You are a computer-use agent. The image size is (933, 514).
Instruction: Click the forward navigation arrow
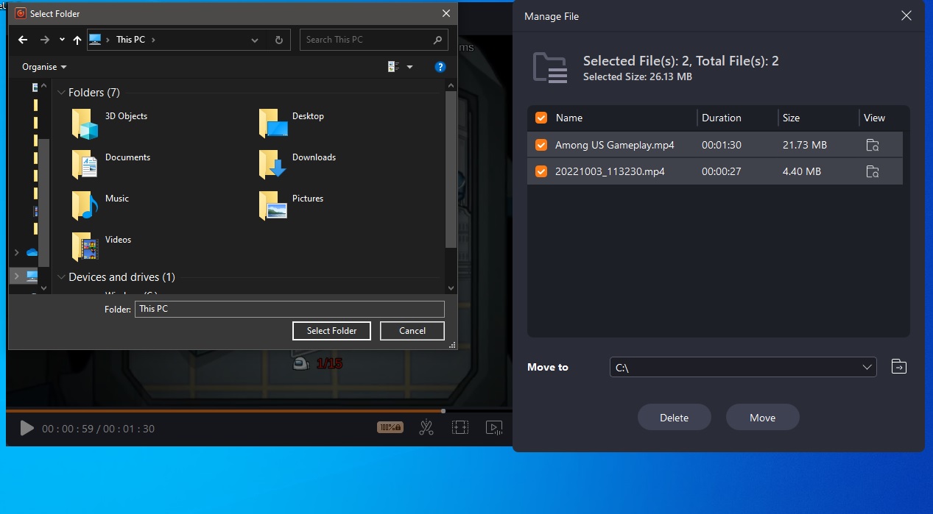[45, 40]
